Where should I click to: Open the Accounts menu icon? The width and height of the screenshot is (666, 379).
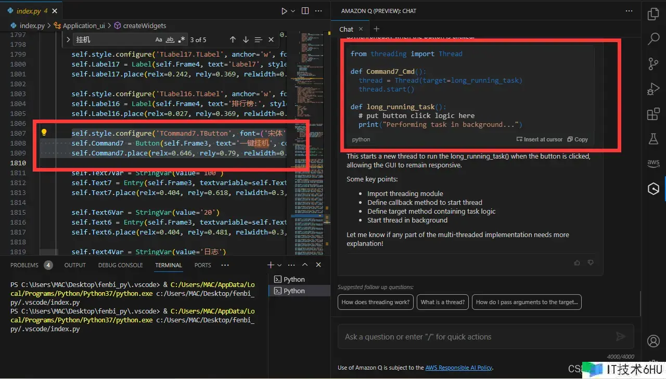[x=654, y=341]
